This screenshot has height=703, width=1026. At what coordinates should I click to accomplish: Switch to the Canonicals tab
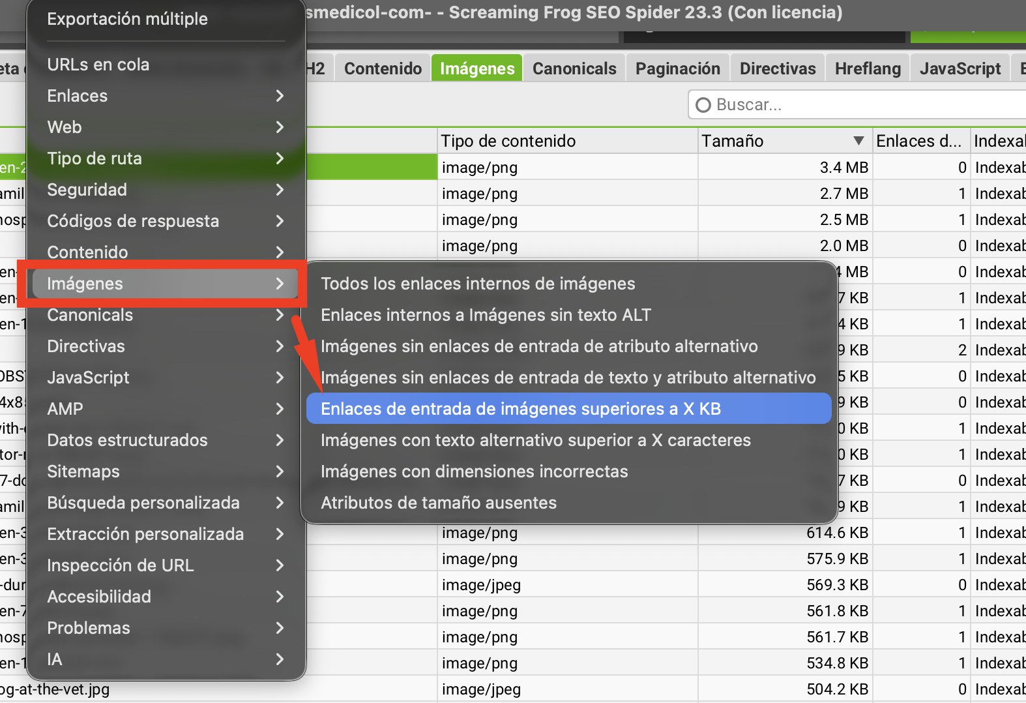point(574,68)
